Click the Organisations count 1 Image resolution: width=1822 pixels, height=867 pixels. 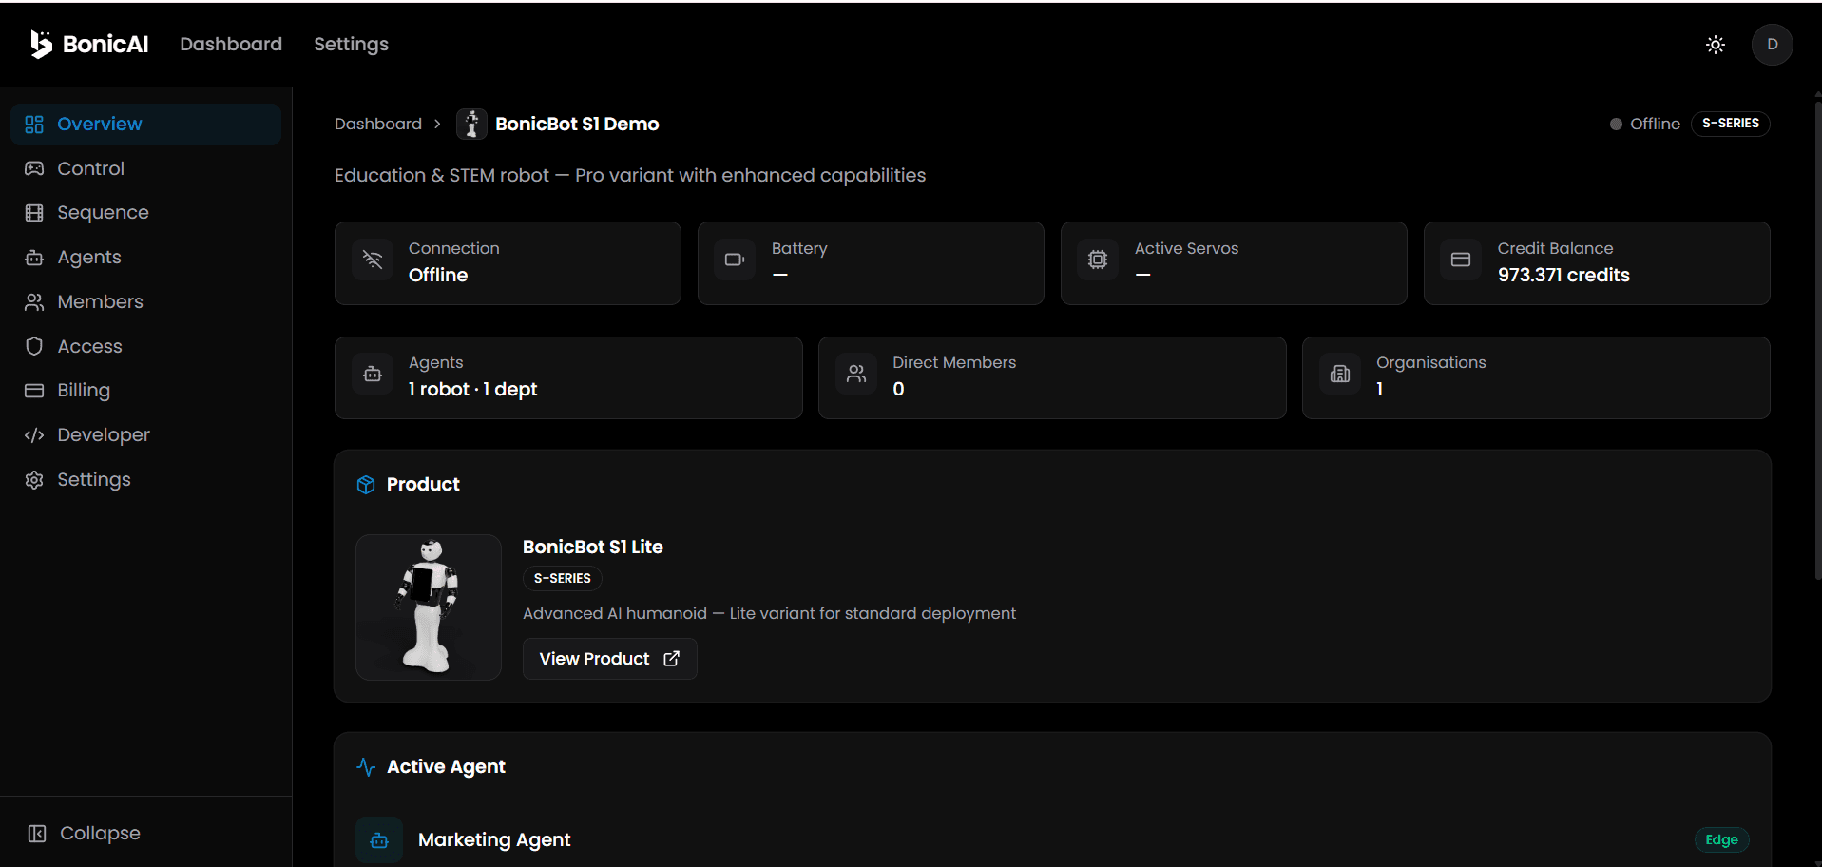1380,389
